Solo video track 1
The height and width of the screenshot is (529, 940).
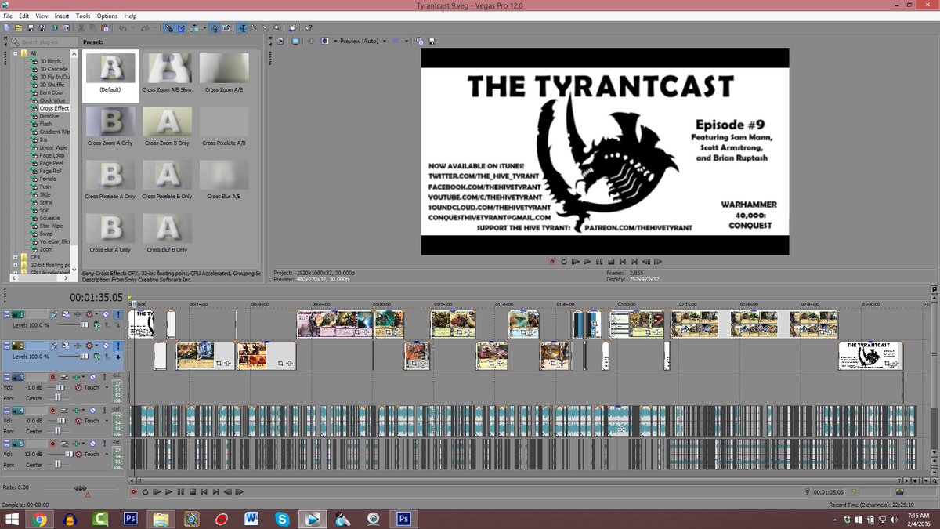(x=117, y=314)
